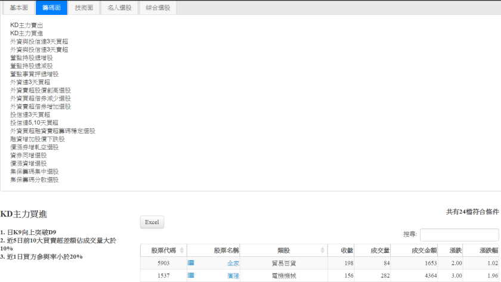Select the 名人選股 tab

tap(120, 8)
